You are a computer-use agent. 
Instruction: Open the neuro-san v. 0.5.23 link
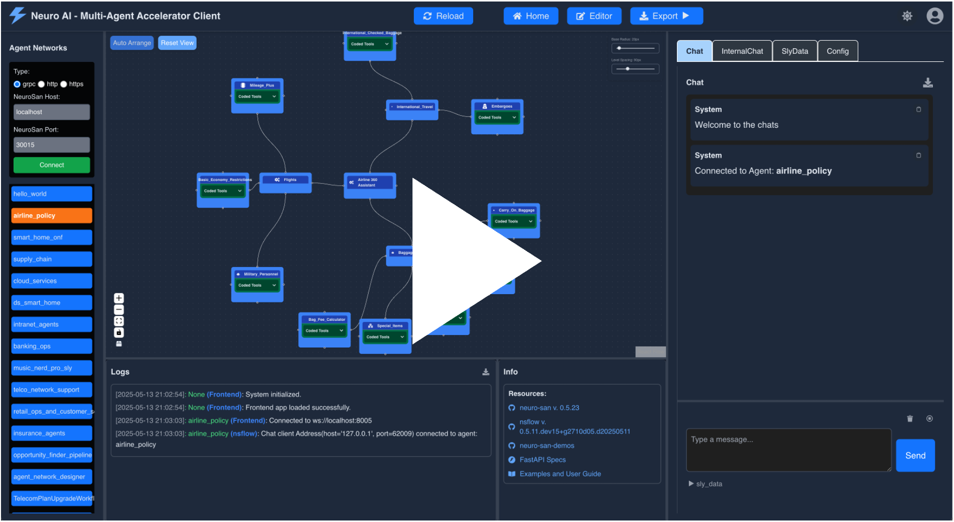[x=549, y=408]
